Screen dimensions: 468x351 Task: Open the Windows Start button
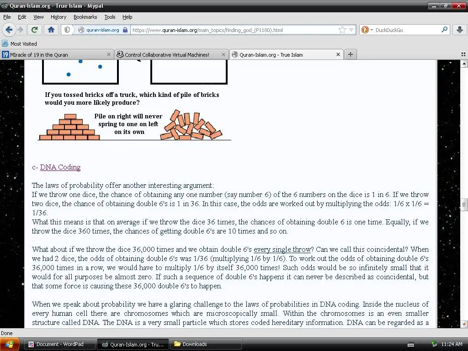pyautogui.click(x=10, y=344)
